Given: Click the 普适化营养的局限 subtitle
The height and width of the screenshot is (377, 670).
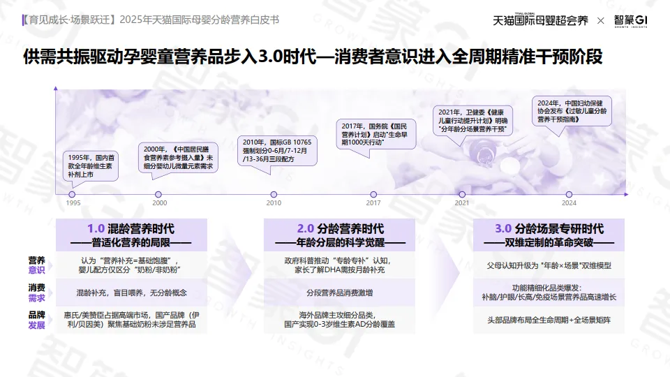Looking at the screenshot, I should click(131, 243).
